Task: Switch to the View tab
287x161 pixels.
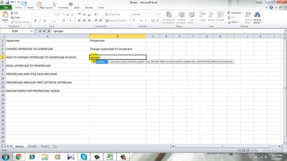Action: 101,8
